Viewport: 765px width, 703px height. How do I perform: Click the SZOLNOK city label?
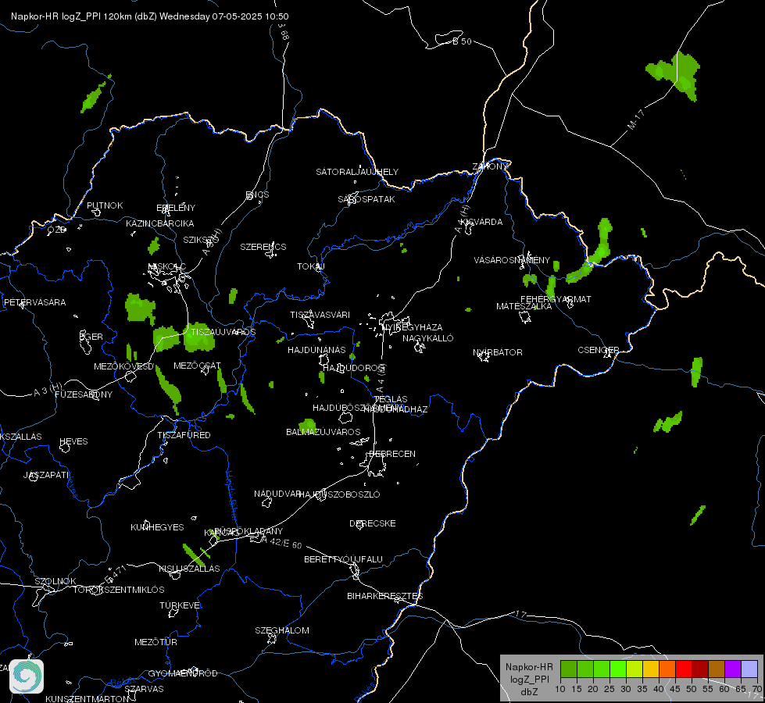[x=55, y=581]
